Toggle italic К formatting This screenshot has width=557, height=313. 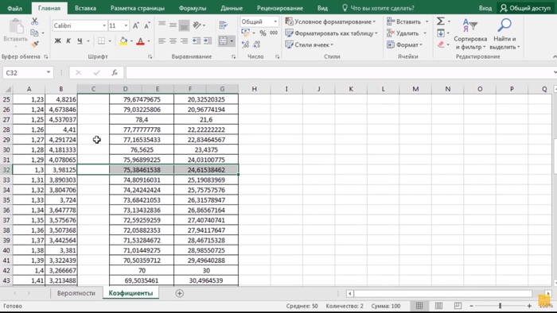pos(68,41)
